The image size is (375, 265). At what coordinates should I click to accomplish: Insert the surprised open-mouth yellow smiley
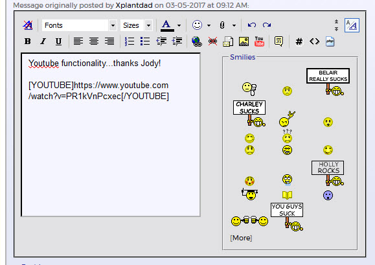328,122
